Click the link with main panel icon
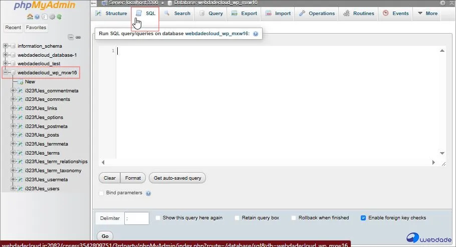Screen dimensions: 456x247 click(78, 37)
